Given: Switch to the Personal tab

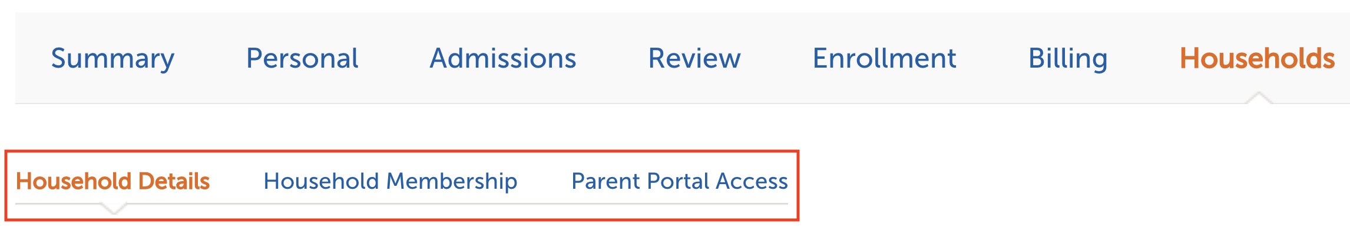Looking at the screenshot, I should 302,59.
